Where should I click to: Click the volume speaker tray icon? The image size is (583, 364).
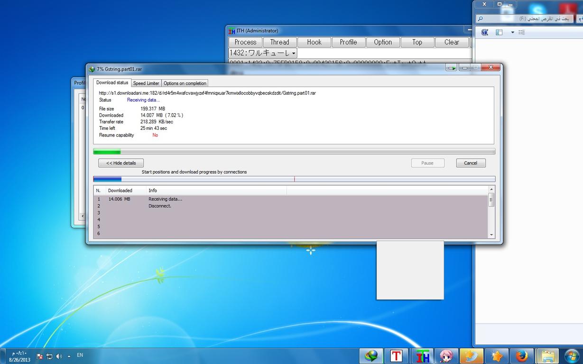(59, 356)
